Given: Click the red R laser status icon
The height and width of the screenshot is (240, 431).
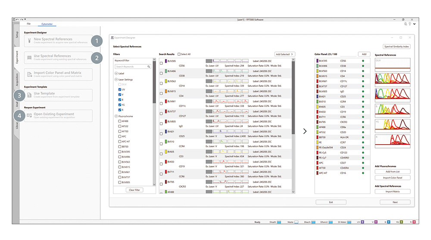Looking at the screenshot, I should click(412, 222).
